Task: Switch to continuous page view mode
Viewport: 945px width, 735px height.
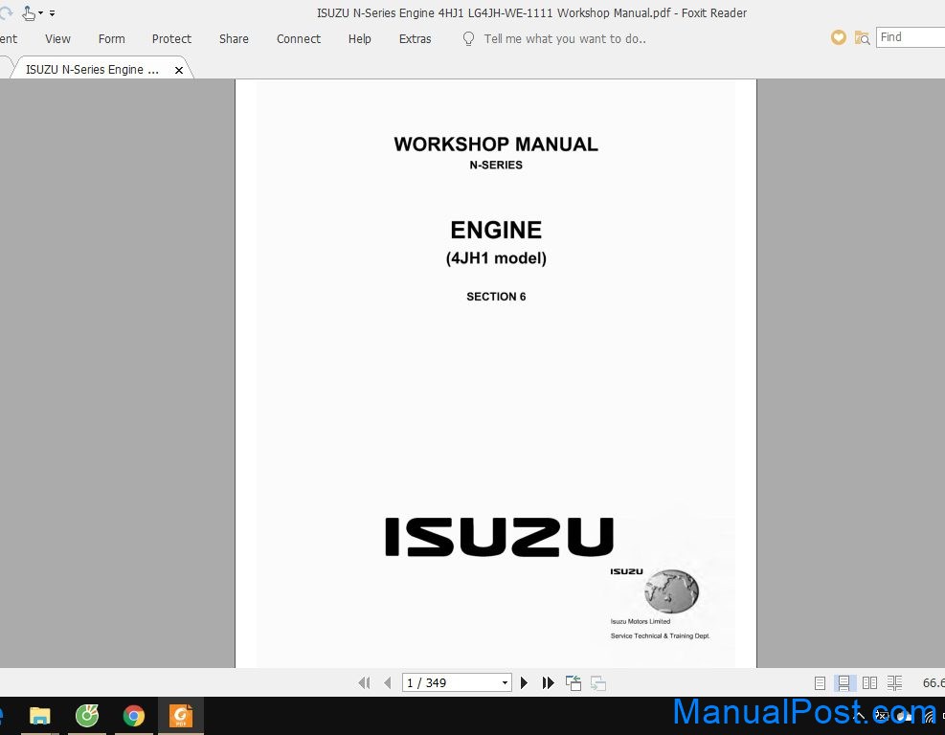Action: coord(844,682)
